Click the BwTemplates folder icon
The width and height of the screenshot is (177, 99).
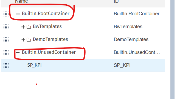(29, 27)
